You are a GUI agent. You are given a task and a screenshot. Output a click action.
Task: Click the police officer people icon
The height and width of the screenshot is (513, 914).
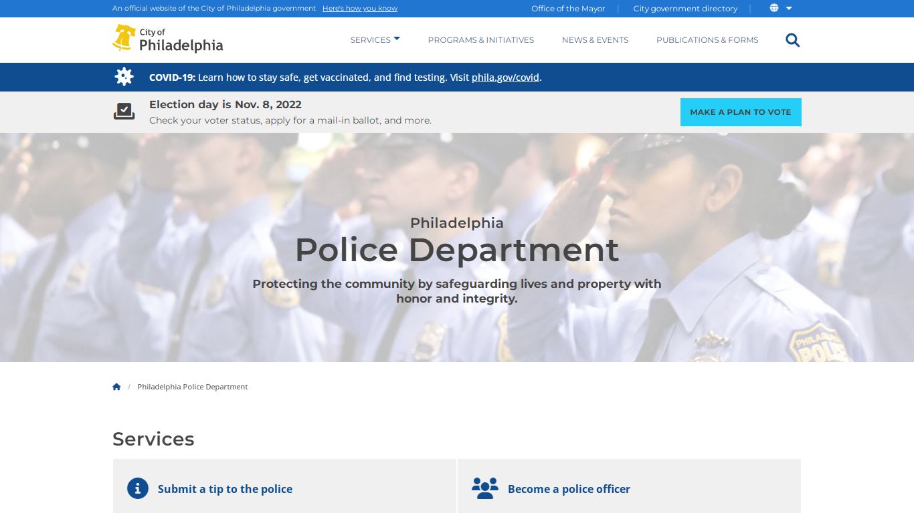[x=485, y=488]
